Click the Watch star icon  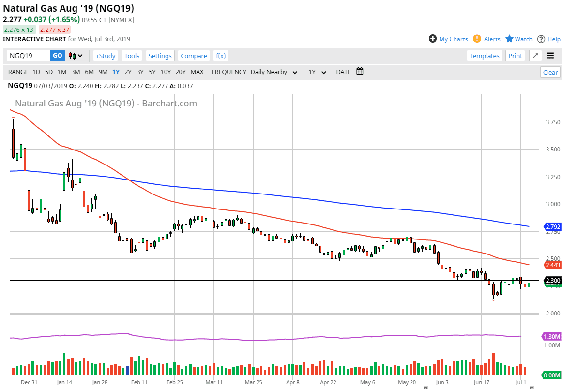tap(509, 39)
